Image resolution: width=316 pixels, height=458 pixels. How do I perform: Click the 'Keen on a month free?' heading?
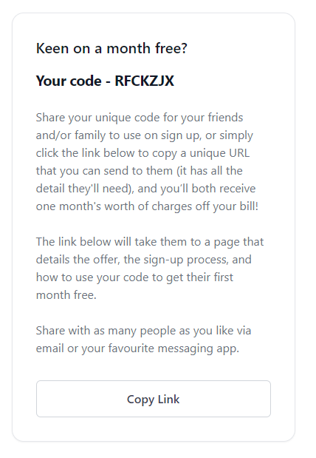(x=111, y=49)
